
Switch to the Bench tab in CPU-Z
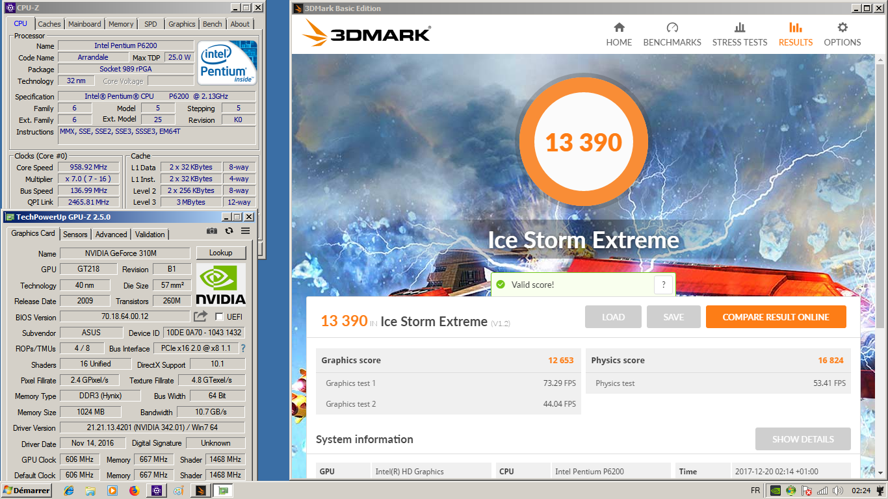point(213,24)
